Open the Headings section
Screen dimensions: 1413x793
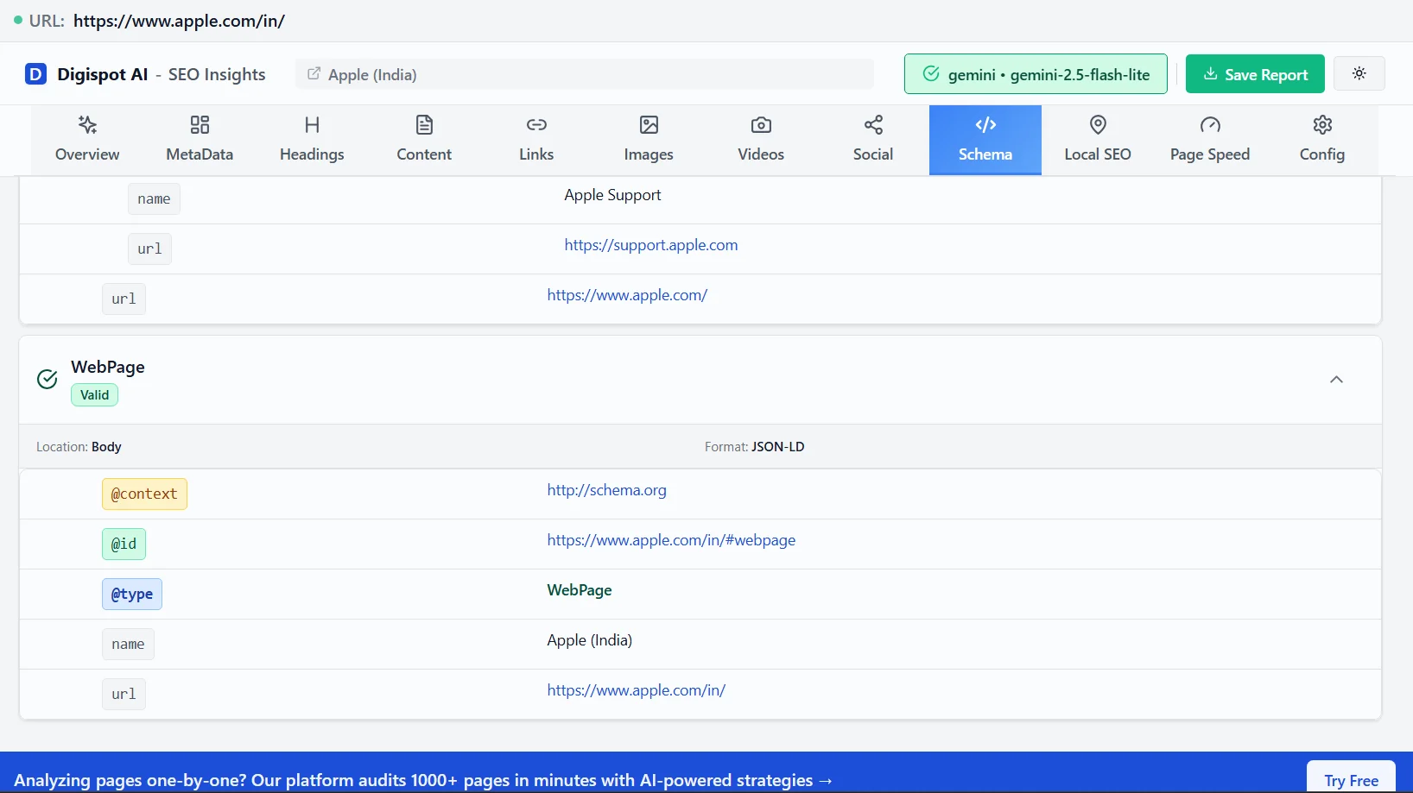pyautogui.click(x=312, y=138)
